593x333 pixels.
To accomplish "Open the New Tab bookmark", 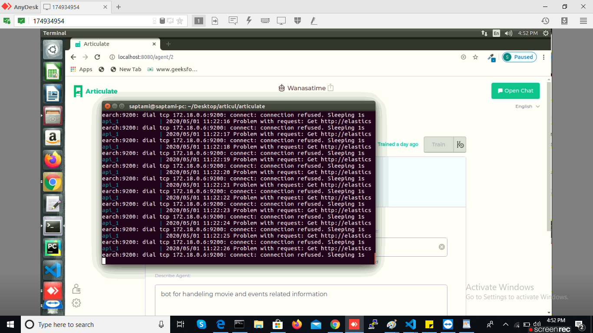I will (x=126, y=69).
